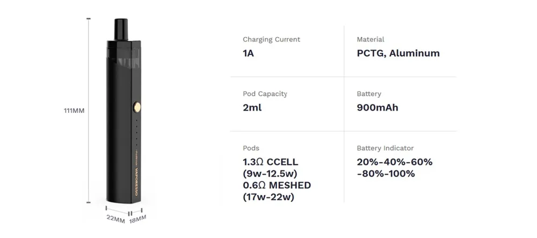The width and height of the screenshot is (537, 238).
Task: Click the Pod Capacity heading
Action: (265, 93)
